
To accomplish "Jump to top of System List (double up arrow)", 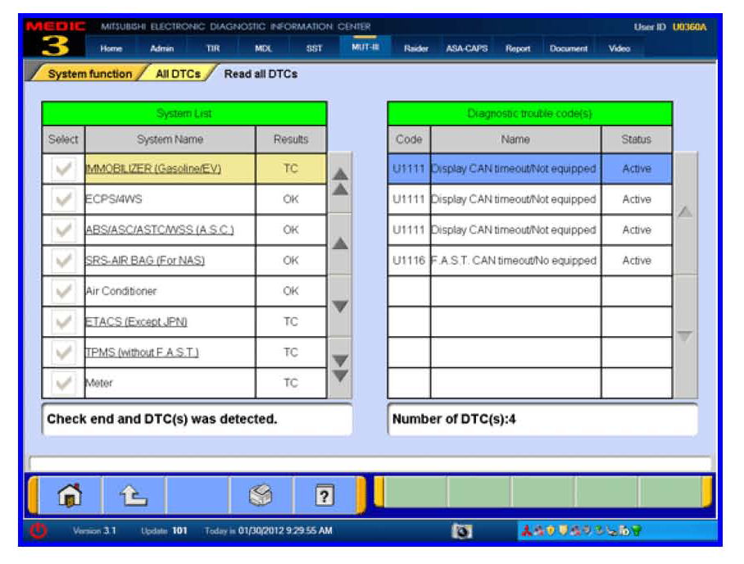I will 339,180.
